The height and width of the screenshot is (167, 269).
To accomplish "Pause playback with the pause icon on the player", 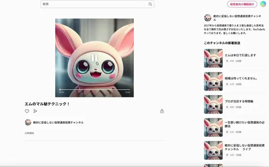I will [94, 58].
